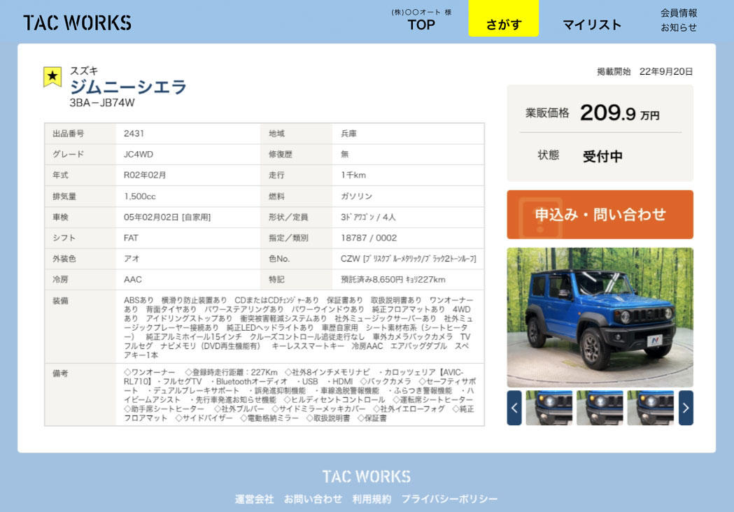Open the TOP page from navigation
This screenshot has width=734, height=512.
(421, 24)
